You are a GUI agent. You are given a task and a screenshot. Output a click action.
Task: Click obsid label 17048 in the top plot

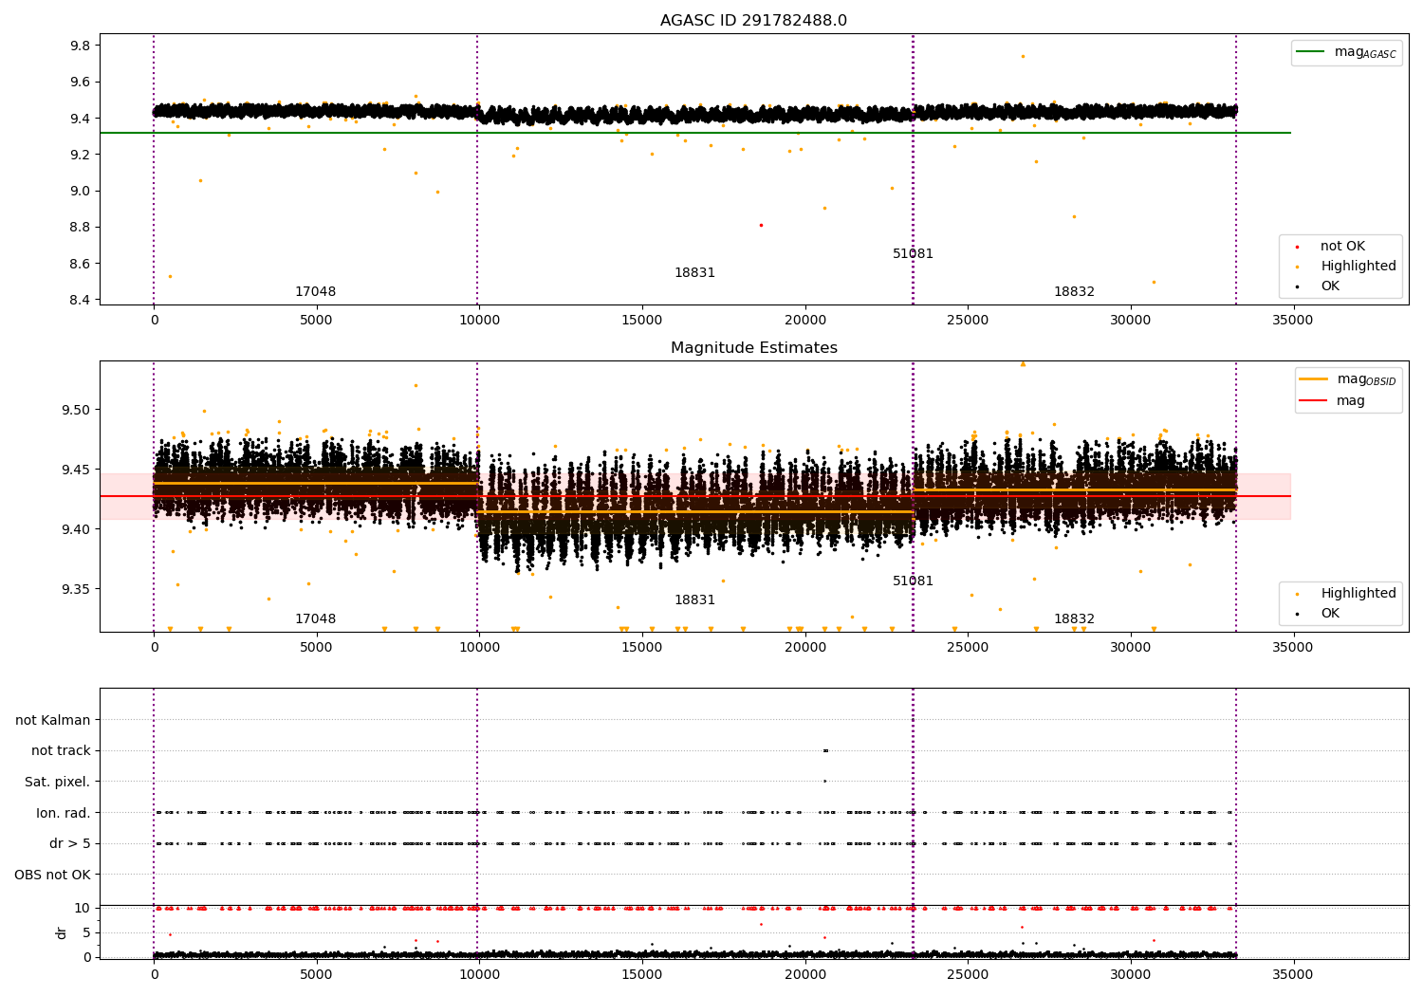click(315, 292)
